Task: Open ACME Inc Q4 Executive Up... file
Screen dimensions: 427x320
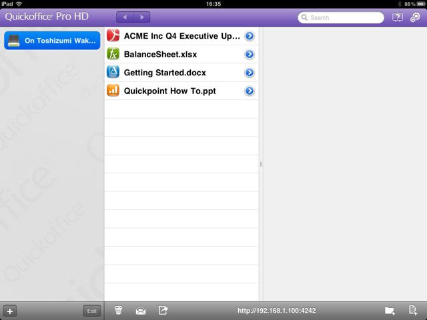Action: pos(181,36)
